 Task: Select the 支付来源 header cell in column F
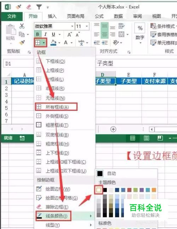pos(155,81)
